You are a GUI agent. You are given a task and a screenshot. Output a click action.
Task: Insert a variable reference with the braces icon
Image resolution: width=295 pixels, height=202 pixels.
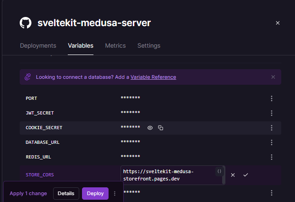(x=219, y=171)
